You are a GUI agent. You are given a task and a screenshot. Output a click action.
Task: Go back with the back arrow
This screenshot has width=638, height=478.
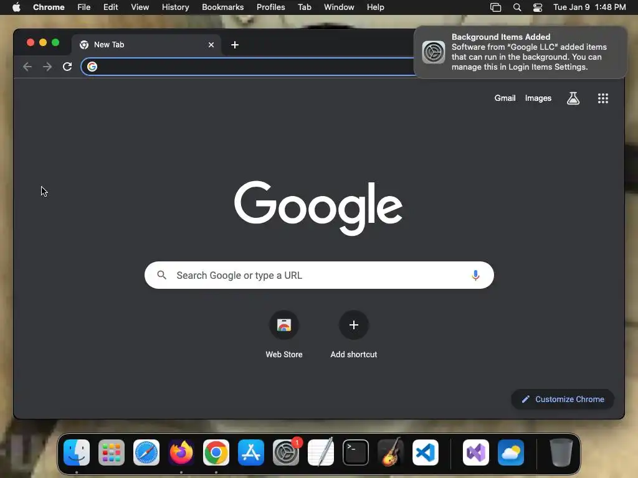pyautogui.click(x=27, y=67)
